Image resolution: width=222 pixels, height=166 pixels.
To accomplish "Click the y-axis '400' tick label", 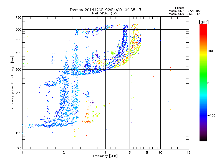I will (x=18, y=53).
